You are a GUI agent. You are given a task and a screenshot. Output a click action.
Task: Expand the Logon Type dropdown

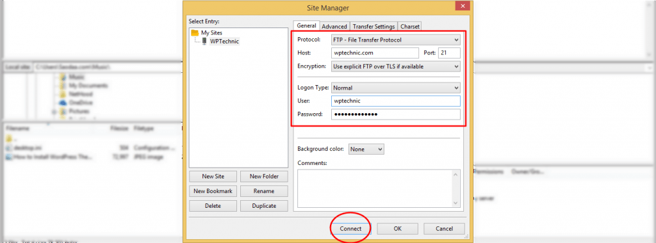395,88
